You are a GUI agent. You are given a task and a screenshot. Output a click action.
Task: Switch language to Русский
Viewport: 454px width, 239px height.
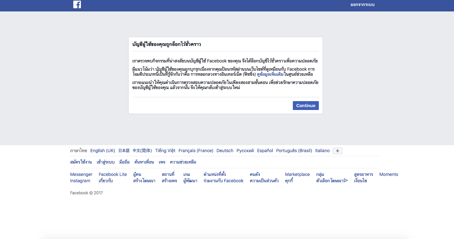(245, 151)
